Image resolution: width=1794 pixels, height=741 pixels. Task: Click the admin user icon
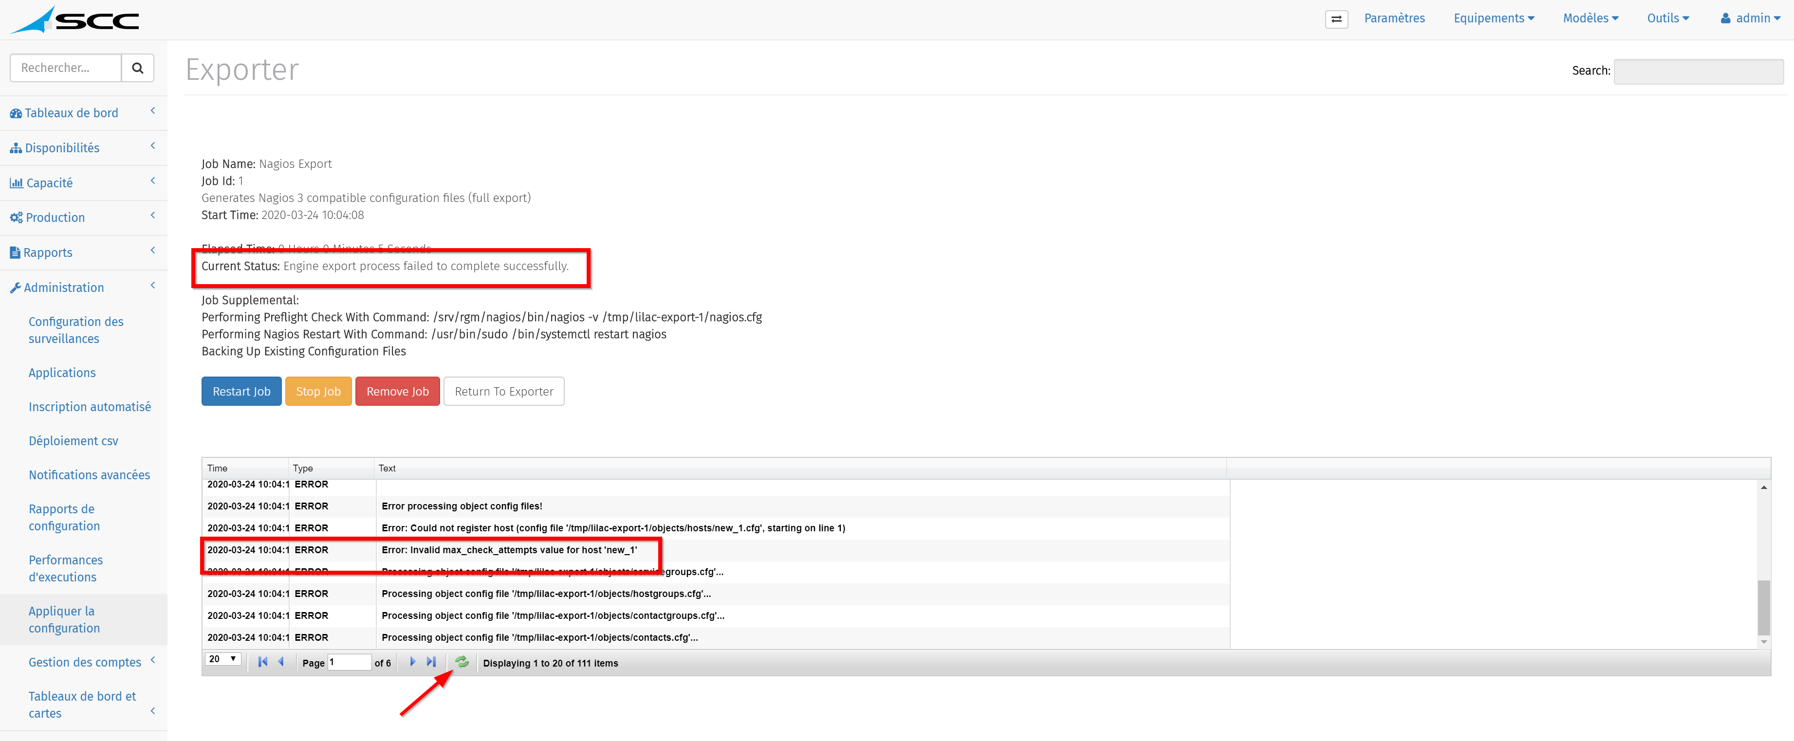[1726, 19]
